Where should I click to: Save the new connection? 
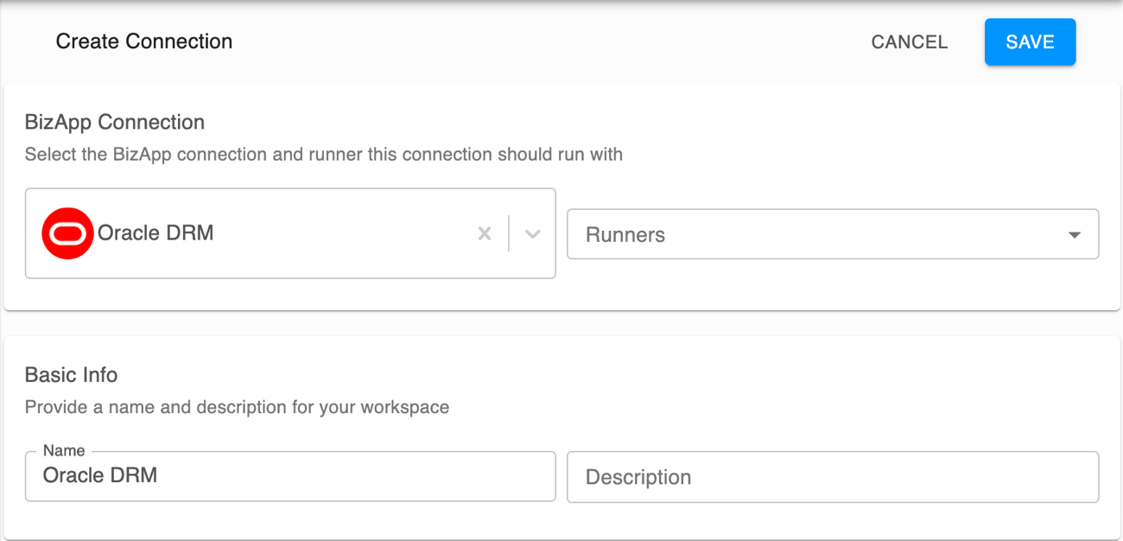[x=1030, y=41]
